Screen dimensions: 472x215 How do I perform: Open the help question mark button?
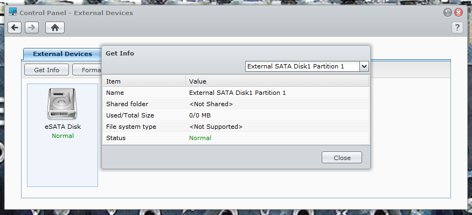[x=457, y=27]
